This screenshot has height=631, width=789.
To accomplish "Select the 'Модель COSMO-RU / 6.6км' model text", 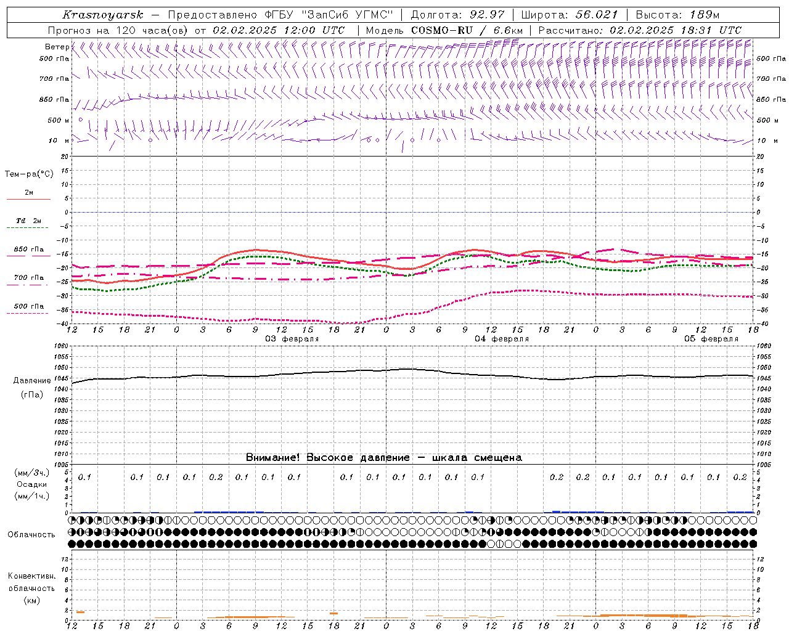I will coord(444,30).
